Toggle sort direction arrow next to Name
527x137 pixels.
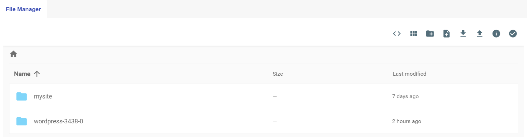coord(37,74)
